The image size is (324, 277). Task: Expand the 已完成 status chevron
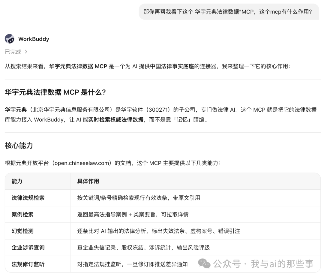pos(26,52)
